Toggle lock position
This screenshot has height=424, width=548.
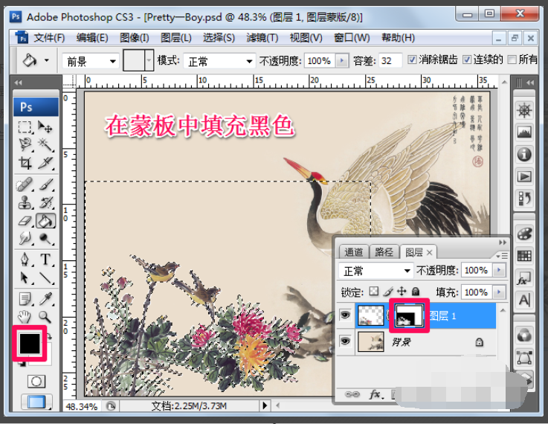pos(402,291)
